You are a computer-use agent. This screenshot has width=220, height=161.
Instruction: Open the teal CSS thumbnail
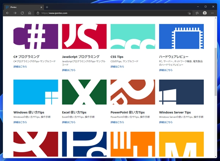133,36
